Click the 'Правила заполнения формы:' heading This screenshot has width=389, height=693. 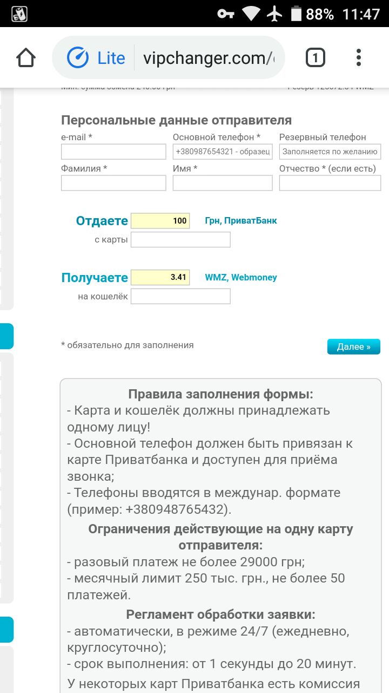pyautogui.click(x=220, y=394)
